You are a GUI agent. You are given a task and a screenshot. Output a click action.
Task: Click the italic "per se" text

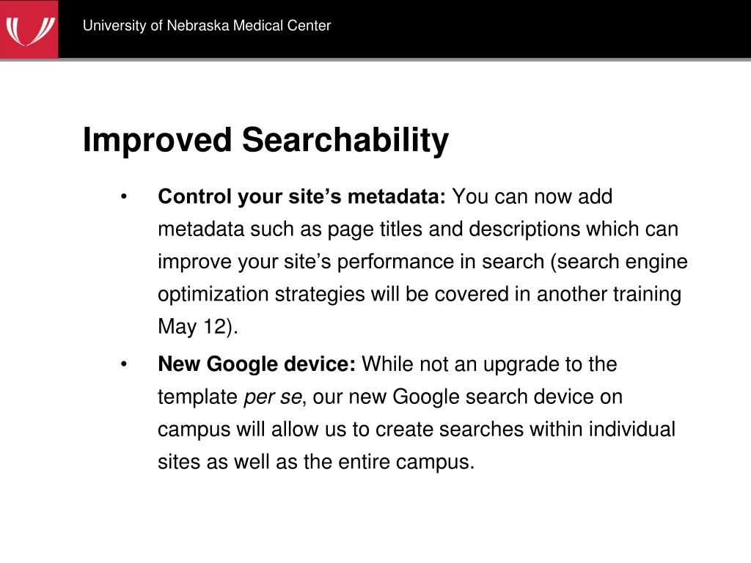coord(273,397)
